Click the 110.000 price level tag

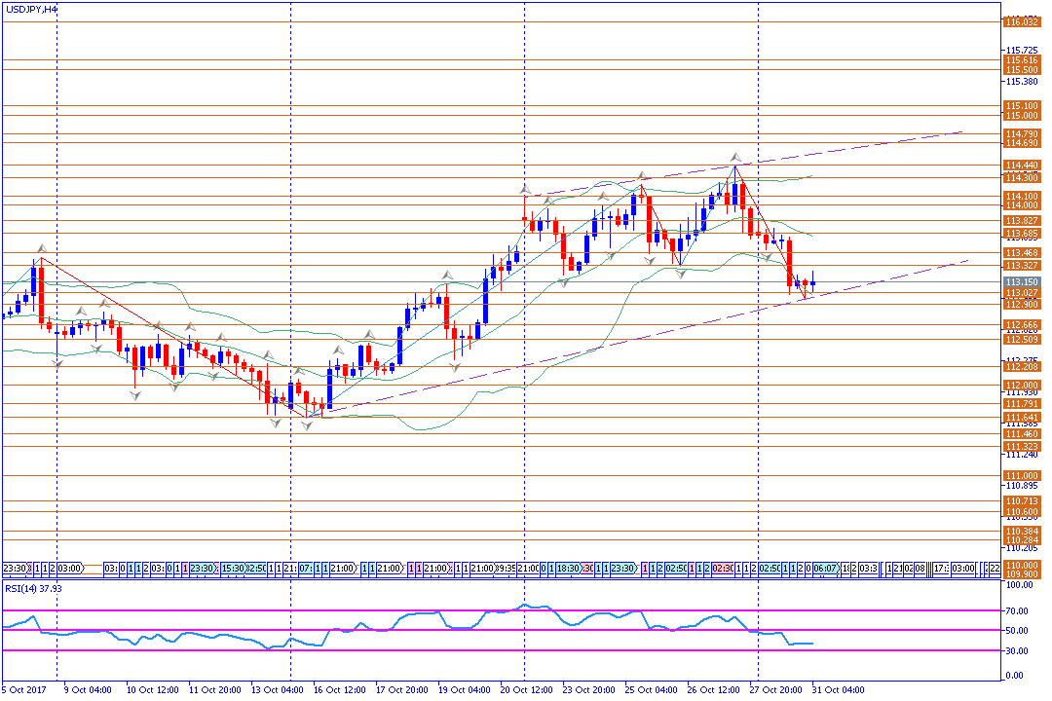[x=1022, y=566]
